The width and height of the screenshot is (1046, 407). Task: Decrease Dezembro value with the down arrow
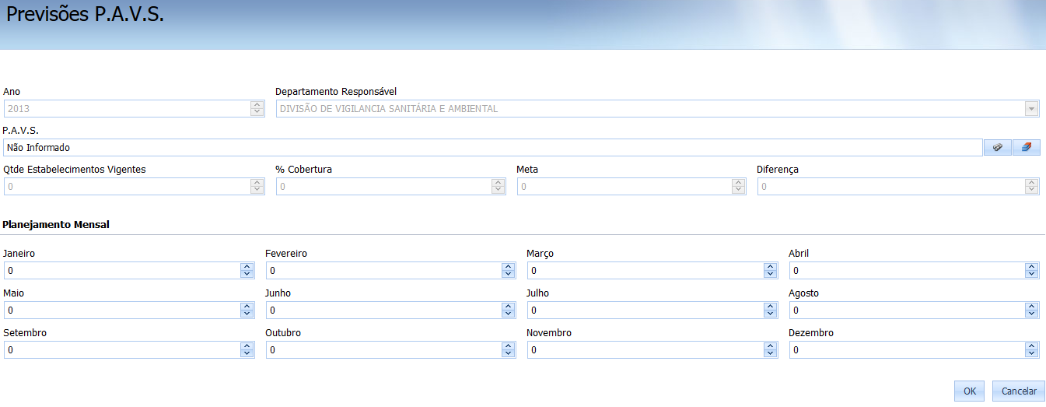1032,353
